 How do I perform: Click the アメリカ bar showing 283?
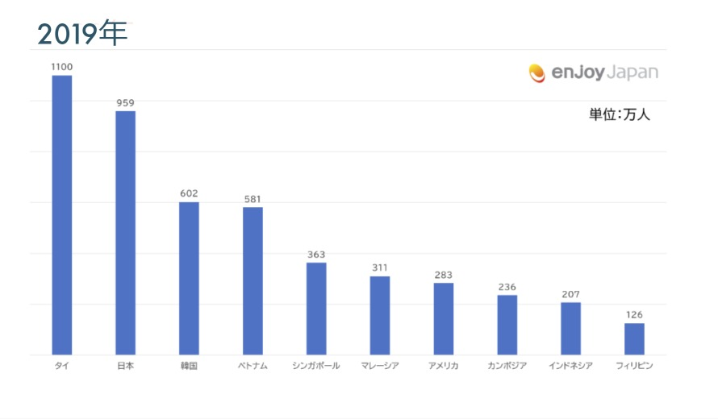pos(444,318)
